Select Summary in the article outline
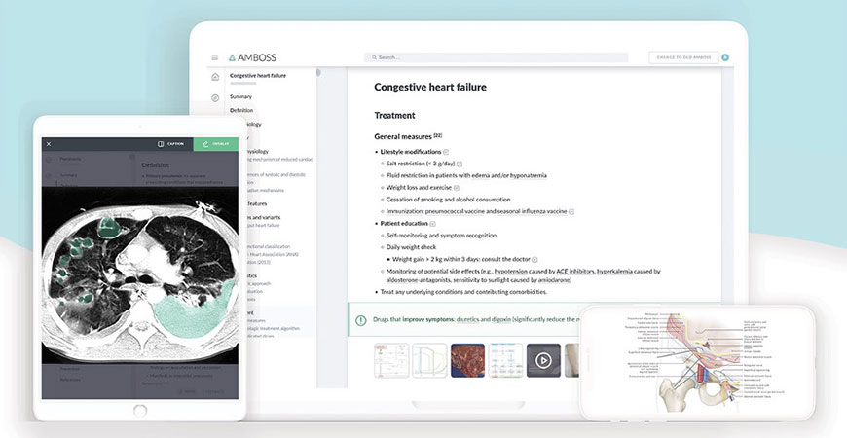The height and width of the screenshot is (438, 847). tap(240, 96)
